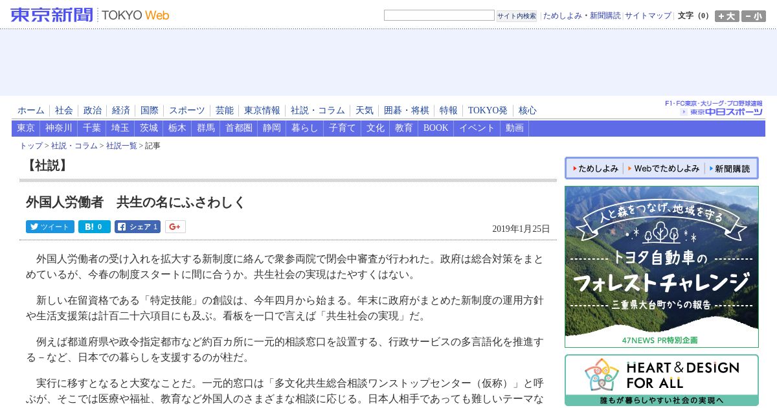777x408 pixels.
Task: Click the site search input field
Action: click(439, 16)
